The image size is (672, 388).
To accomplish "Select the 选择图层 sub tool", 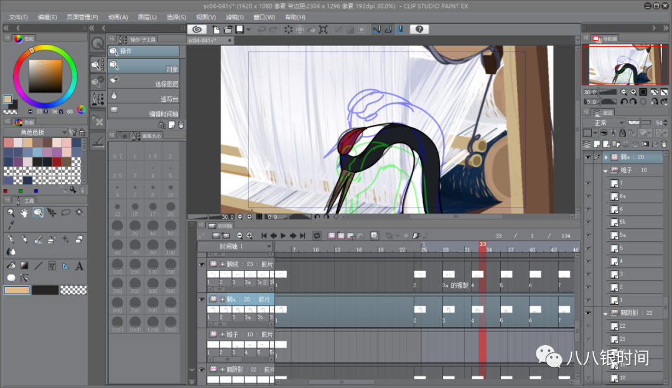I will (144, 81).
